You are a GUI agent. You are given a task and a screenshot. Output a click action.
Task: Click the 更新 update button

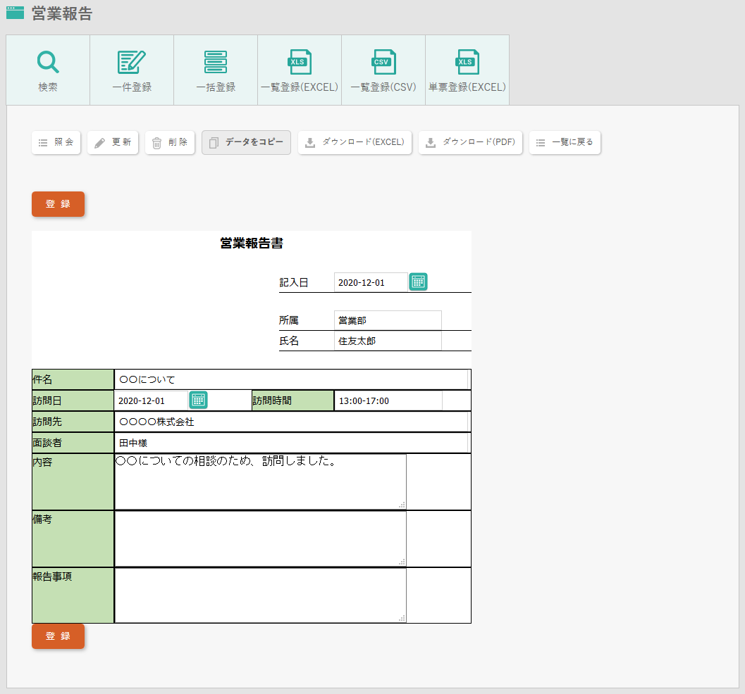113,142
